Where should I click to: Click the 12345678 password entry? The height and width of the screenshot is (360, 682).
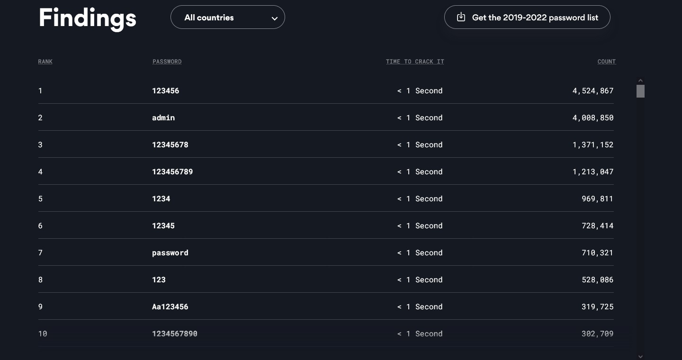point(170,145)
